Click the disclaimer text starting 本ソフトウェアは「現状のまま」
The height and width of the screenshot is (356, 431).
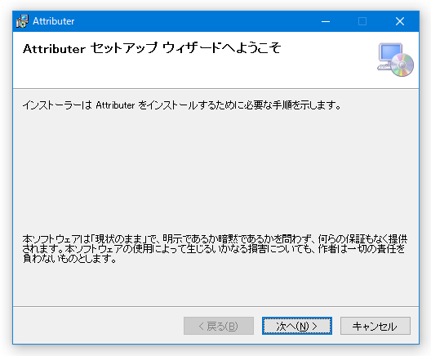pyautogui.click(x=215, y=248)
